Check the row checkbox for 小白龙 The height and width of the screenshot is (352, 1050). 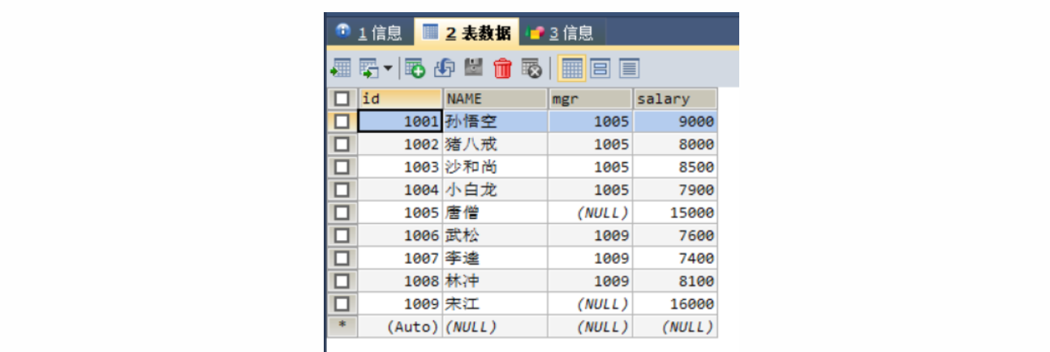[x=342, y=190]
